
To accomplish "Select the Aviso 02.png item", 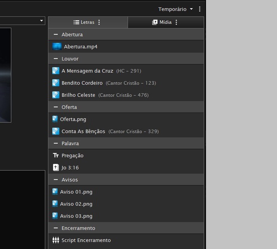I will coord(76,204).
